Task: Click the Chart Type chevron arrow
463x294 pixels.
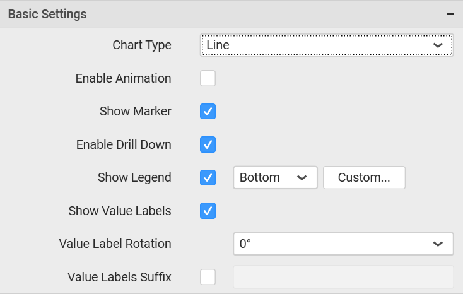Action: point(438,45)
